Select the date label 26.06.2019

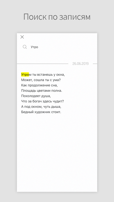coord(81,64)
